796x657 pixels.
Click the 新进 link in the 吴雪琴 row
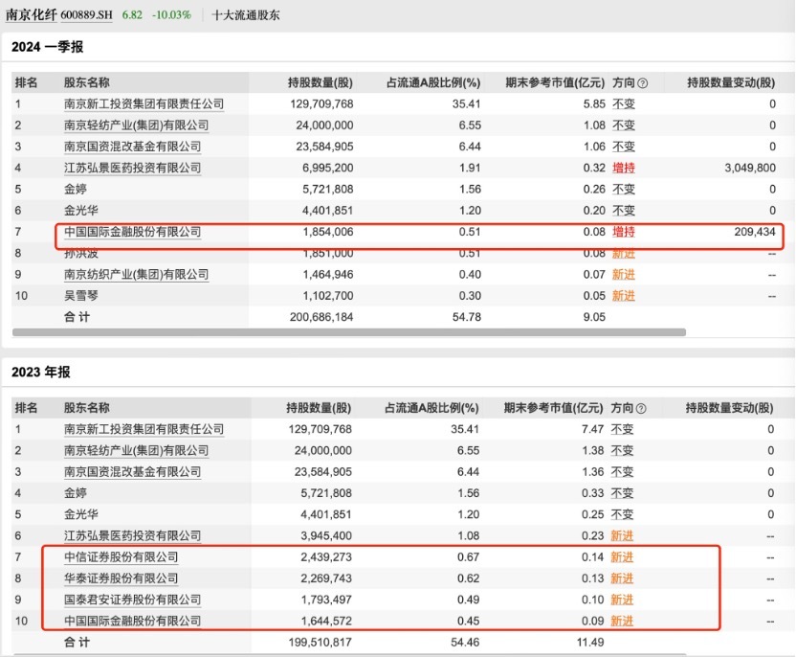(x=624, y=296)
